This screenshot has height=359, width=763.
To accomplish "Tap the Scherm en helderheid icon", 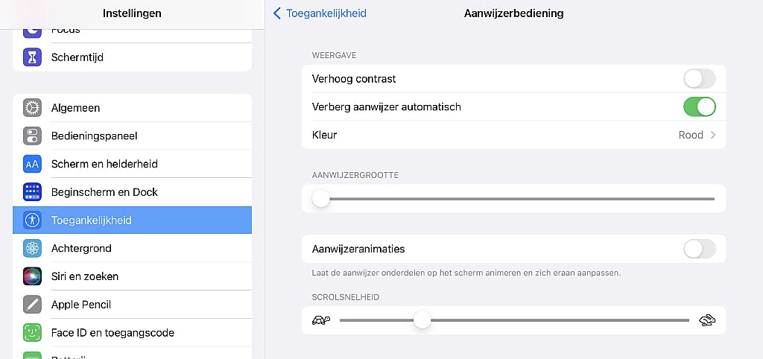I will [x=32, y=164].
